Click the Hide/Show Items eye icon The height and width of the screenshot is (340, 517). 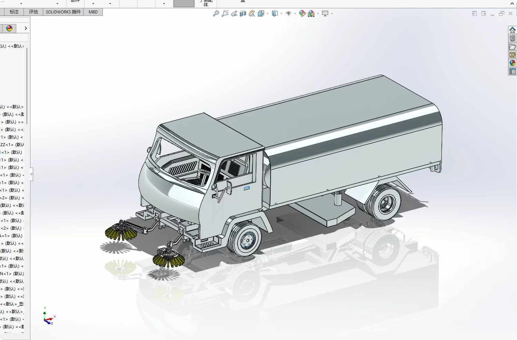pos(289,13)
